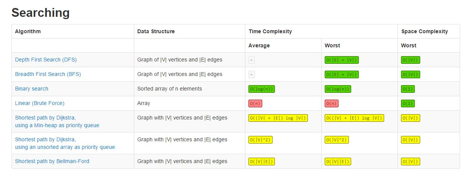
Task: Open Dijkstra unsorted array shortest path link
Action: tap(65, 143)
